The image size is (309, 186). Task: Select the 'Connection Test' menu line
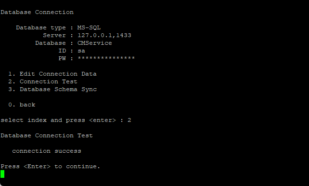[x=43, y=81]
